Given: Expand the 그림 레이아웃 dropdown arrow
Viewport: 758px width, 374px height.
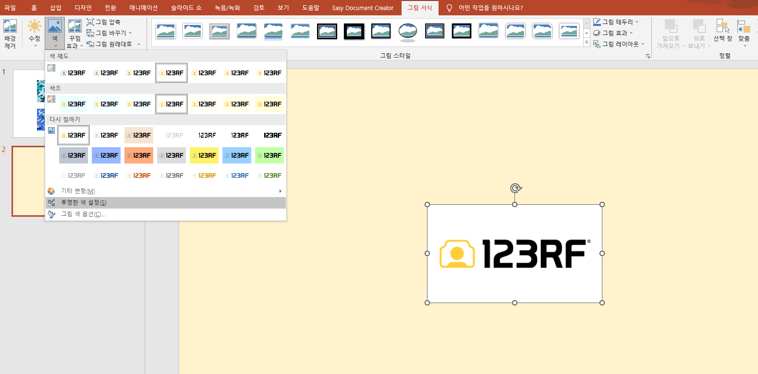Looking at the screenshot, I should (643, 44).
